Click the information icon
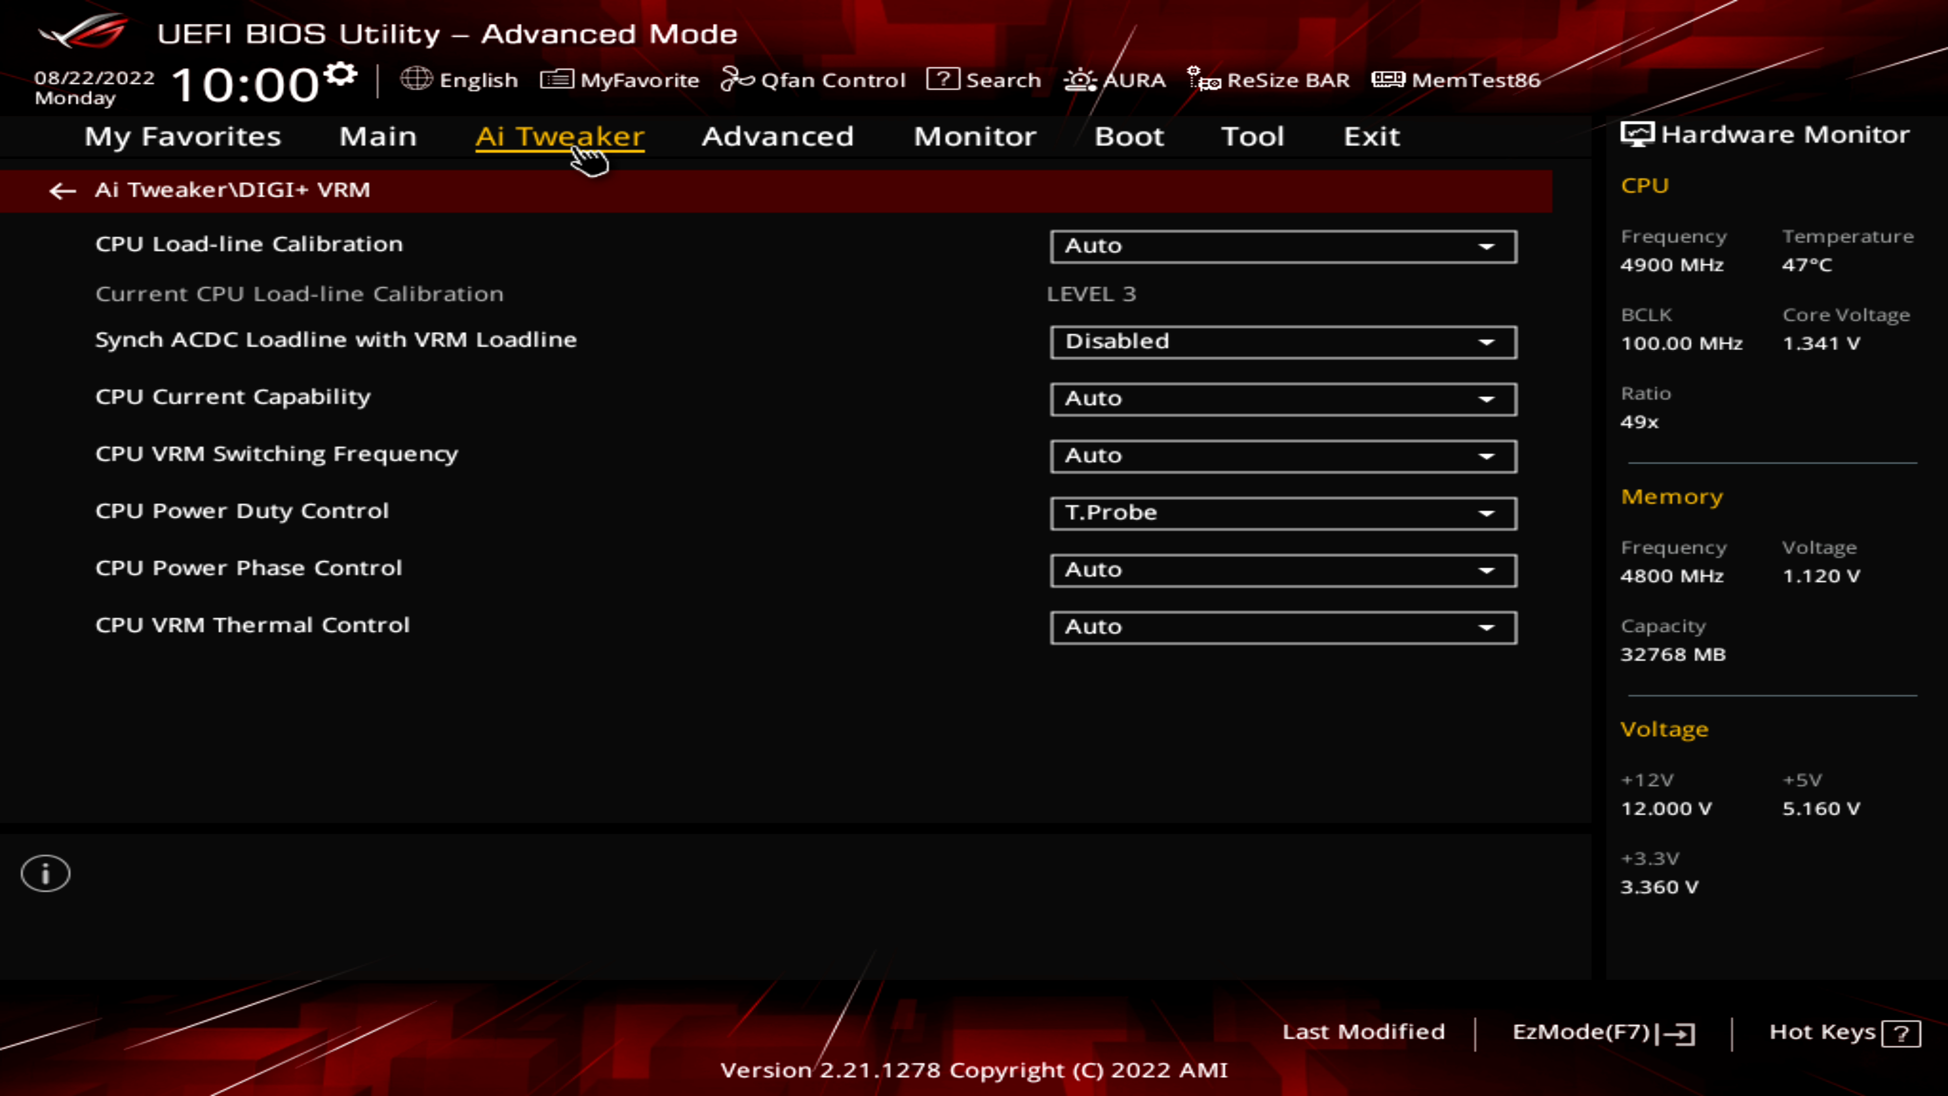The width and height of the screenshot is (1948, 1096). [x=46, y=873]
